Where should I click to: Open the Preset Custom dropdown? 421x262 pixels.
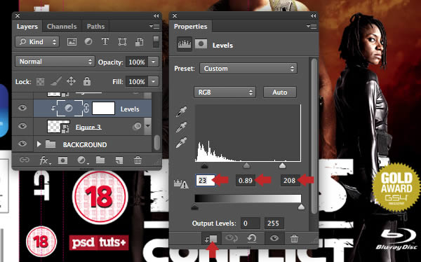coord(248,69)
